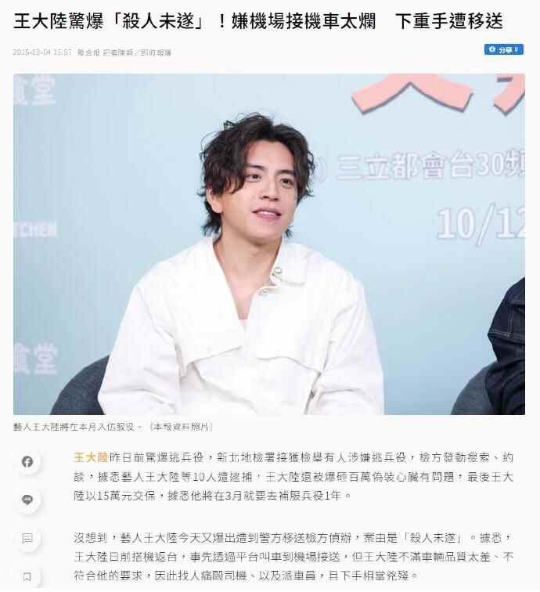Viewport: 540px width, 592px height.
Task: Click the second paragraph starting with 沒想到
Action: tap(293, 557)
